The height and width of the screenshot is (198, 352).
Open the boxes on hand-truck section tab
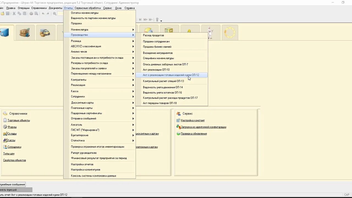(x=25, y=33)
